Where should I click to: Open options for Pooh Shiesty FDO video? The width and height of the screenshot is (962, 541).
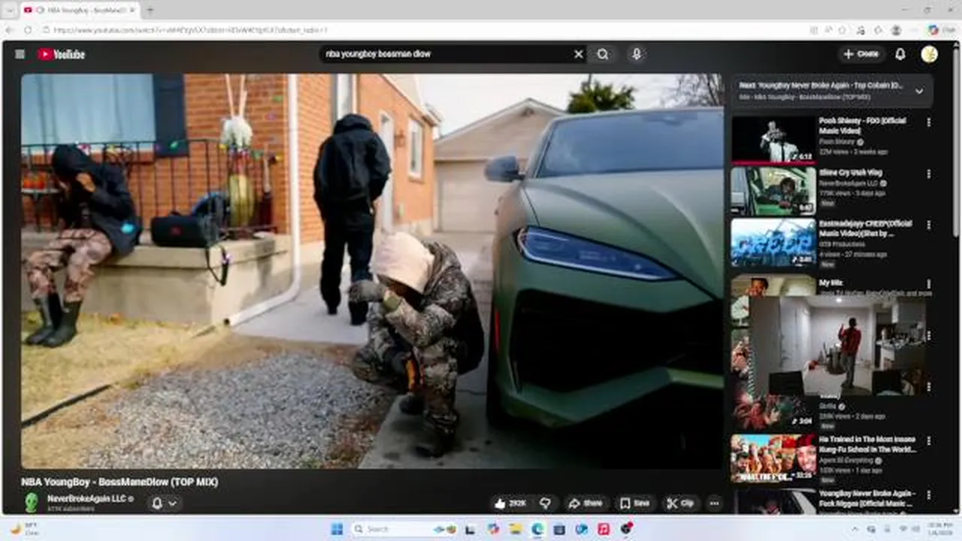[929, 122]
